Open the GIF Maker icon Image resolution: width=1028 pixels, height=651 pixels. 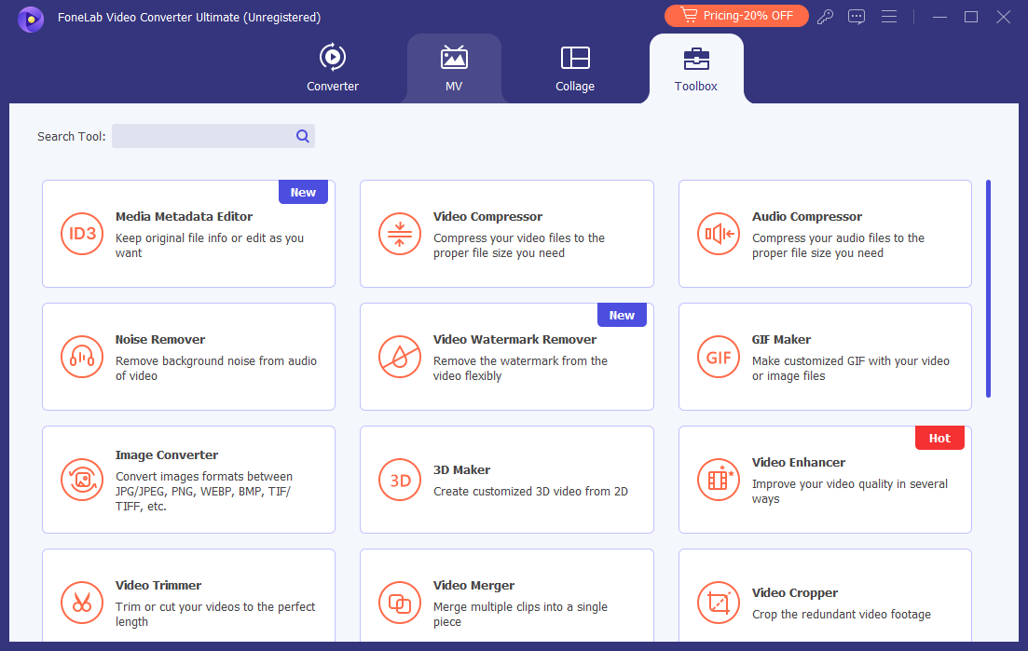pyautogui.click(x=718, y=357)
